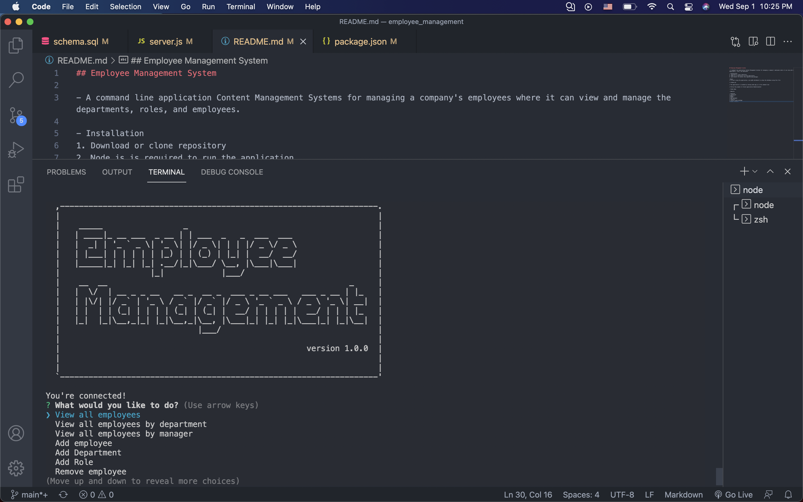Open the Accounts menu icon
Screen dimensions: 803x502
16,433
